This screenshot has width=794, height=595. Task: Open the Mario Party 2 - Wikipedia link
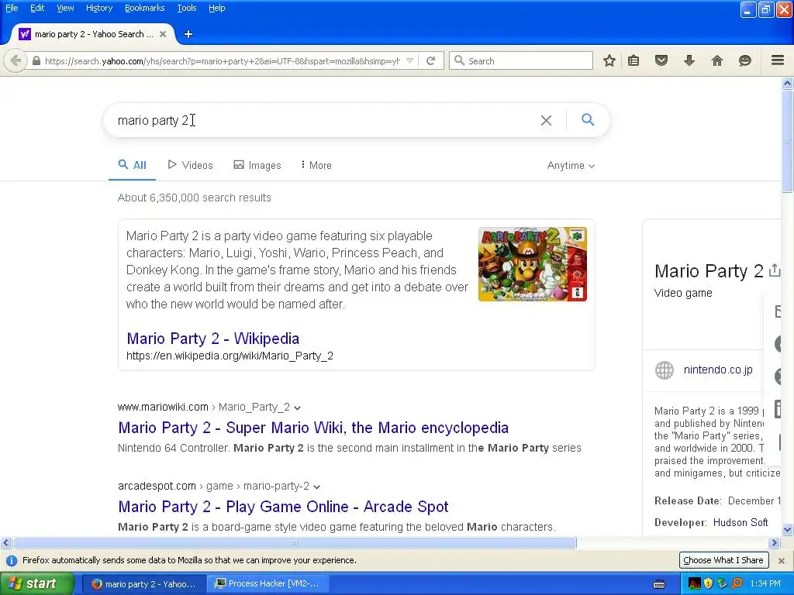pos(212,339)
